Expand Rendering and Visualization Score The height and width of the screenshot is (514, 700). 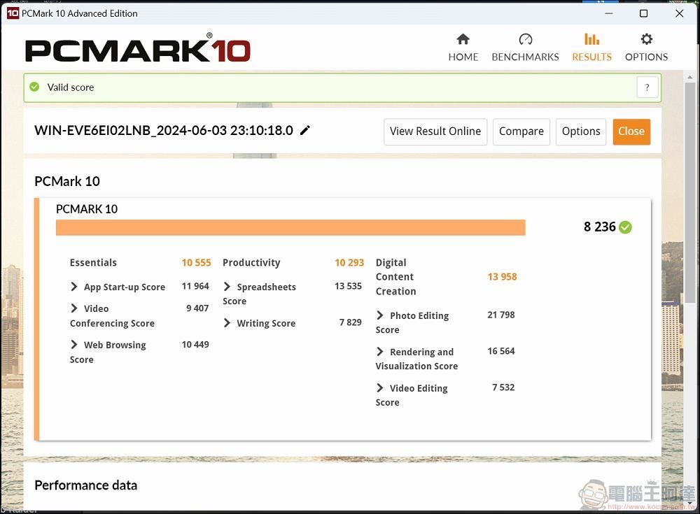click(x=379, y=352)
